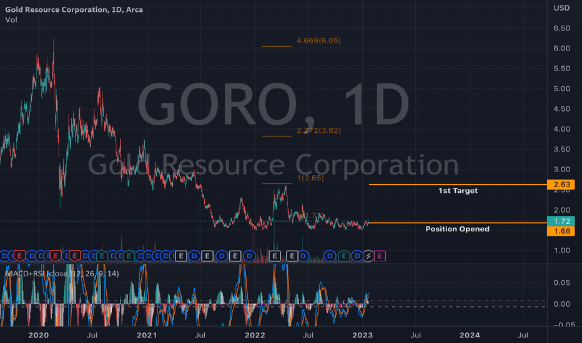This screenshot has width=582, height=343.
Task: Click the orange 1.68 price label
Action: (561, 231)
